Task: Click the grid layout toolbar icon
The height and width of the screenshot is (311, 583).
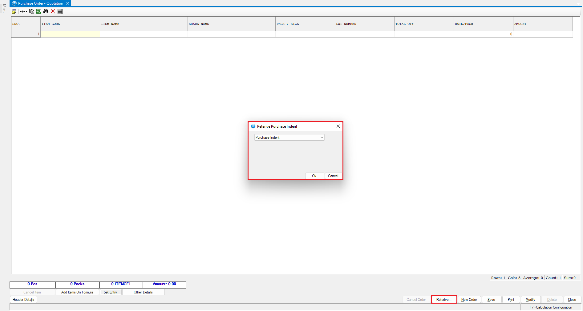Action: pos(60,11)
